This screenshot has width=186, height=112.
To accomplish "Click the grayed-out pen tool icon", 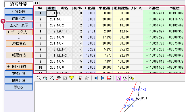I will 87,78.
